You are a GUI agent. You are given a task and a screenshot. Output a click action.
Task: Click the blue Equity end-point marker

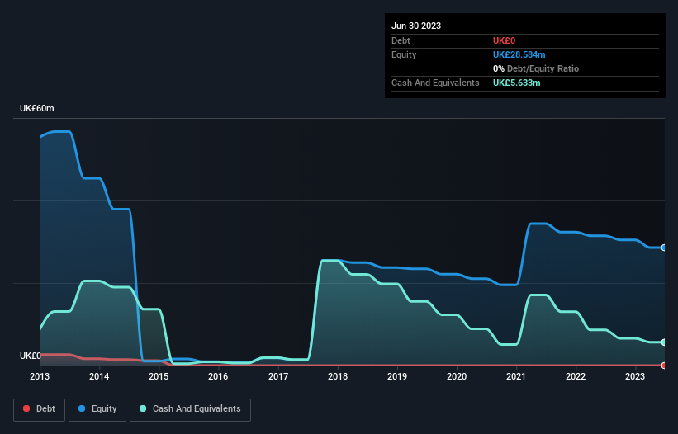(x=664, y=248)
